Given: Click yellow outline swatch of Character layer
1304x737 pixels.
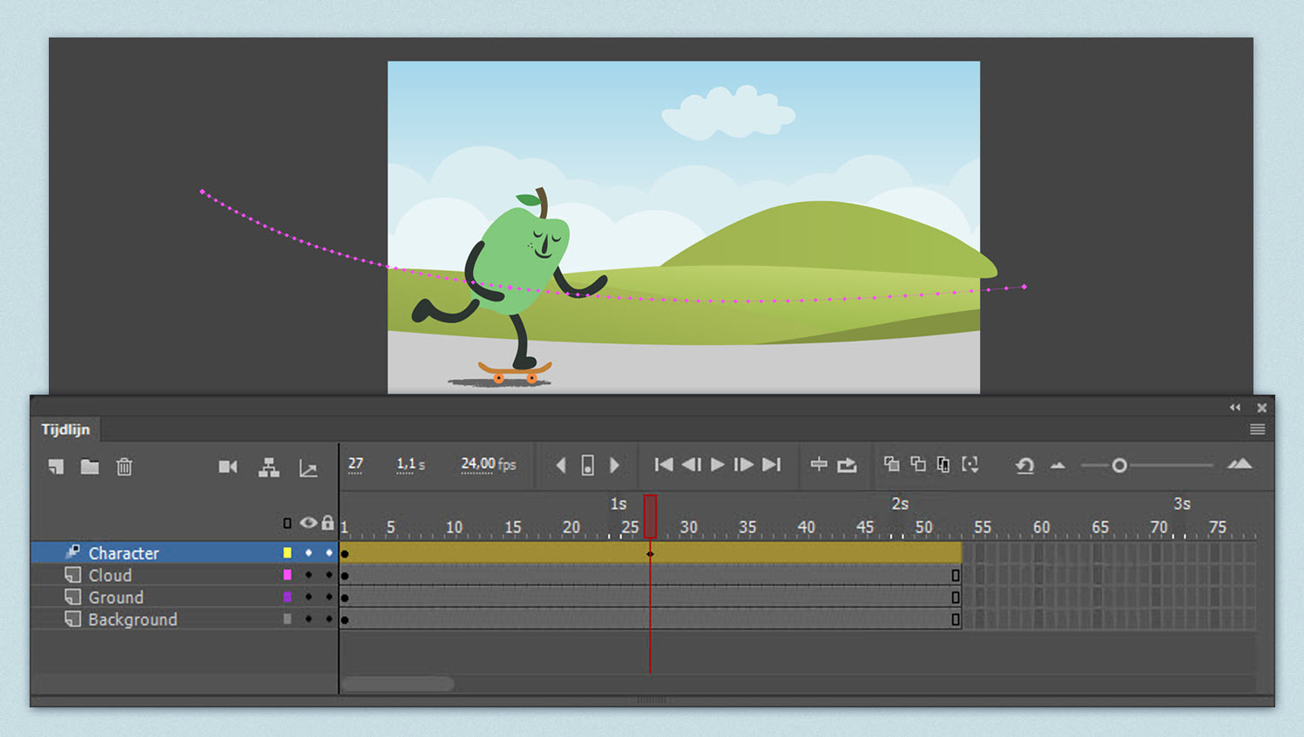Looking at the screenshot, I should tap(287, 552).
